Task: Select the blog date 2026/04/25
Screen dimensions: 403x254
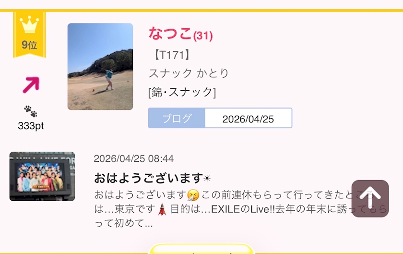Action: 249,118
